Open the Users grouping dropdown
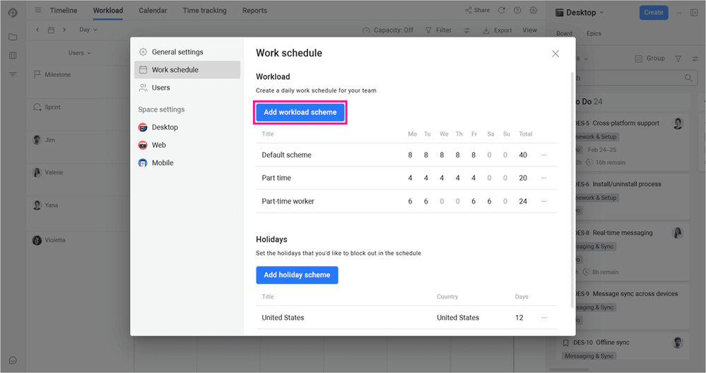706x373 pixels. (79, 53)
